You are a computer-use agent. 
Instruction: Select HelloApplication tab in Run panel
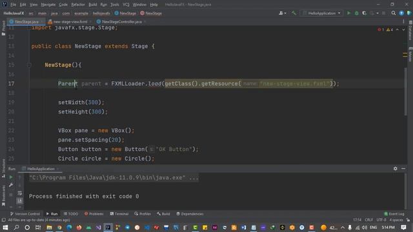click(x=41, y=169)
